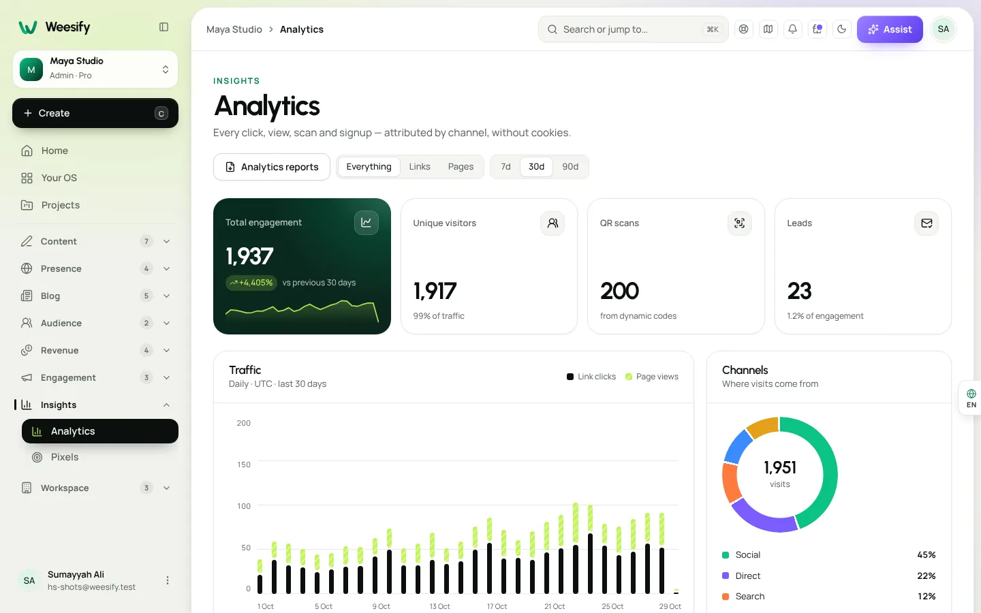
Task: Open the help lifebuoy icon
Action: (x=744, y=29)
